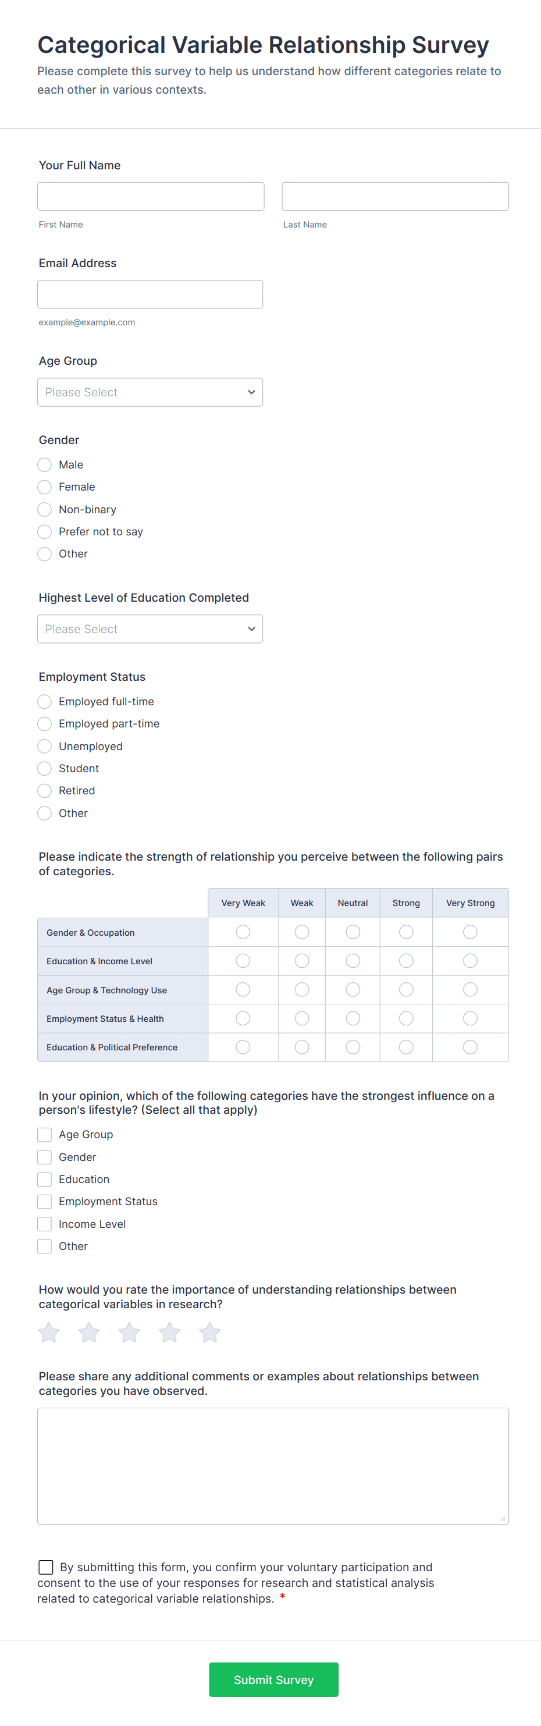The height and width of the screenshot is (1726, 541).
Task: Select Student as Employment Status
Action: (x=44, y=769)
